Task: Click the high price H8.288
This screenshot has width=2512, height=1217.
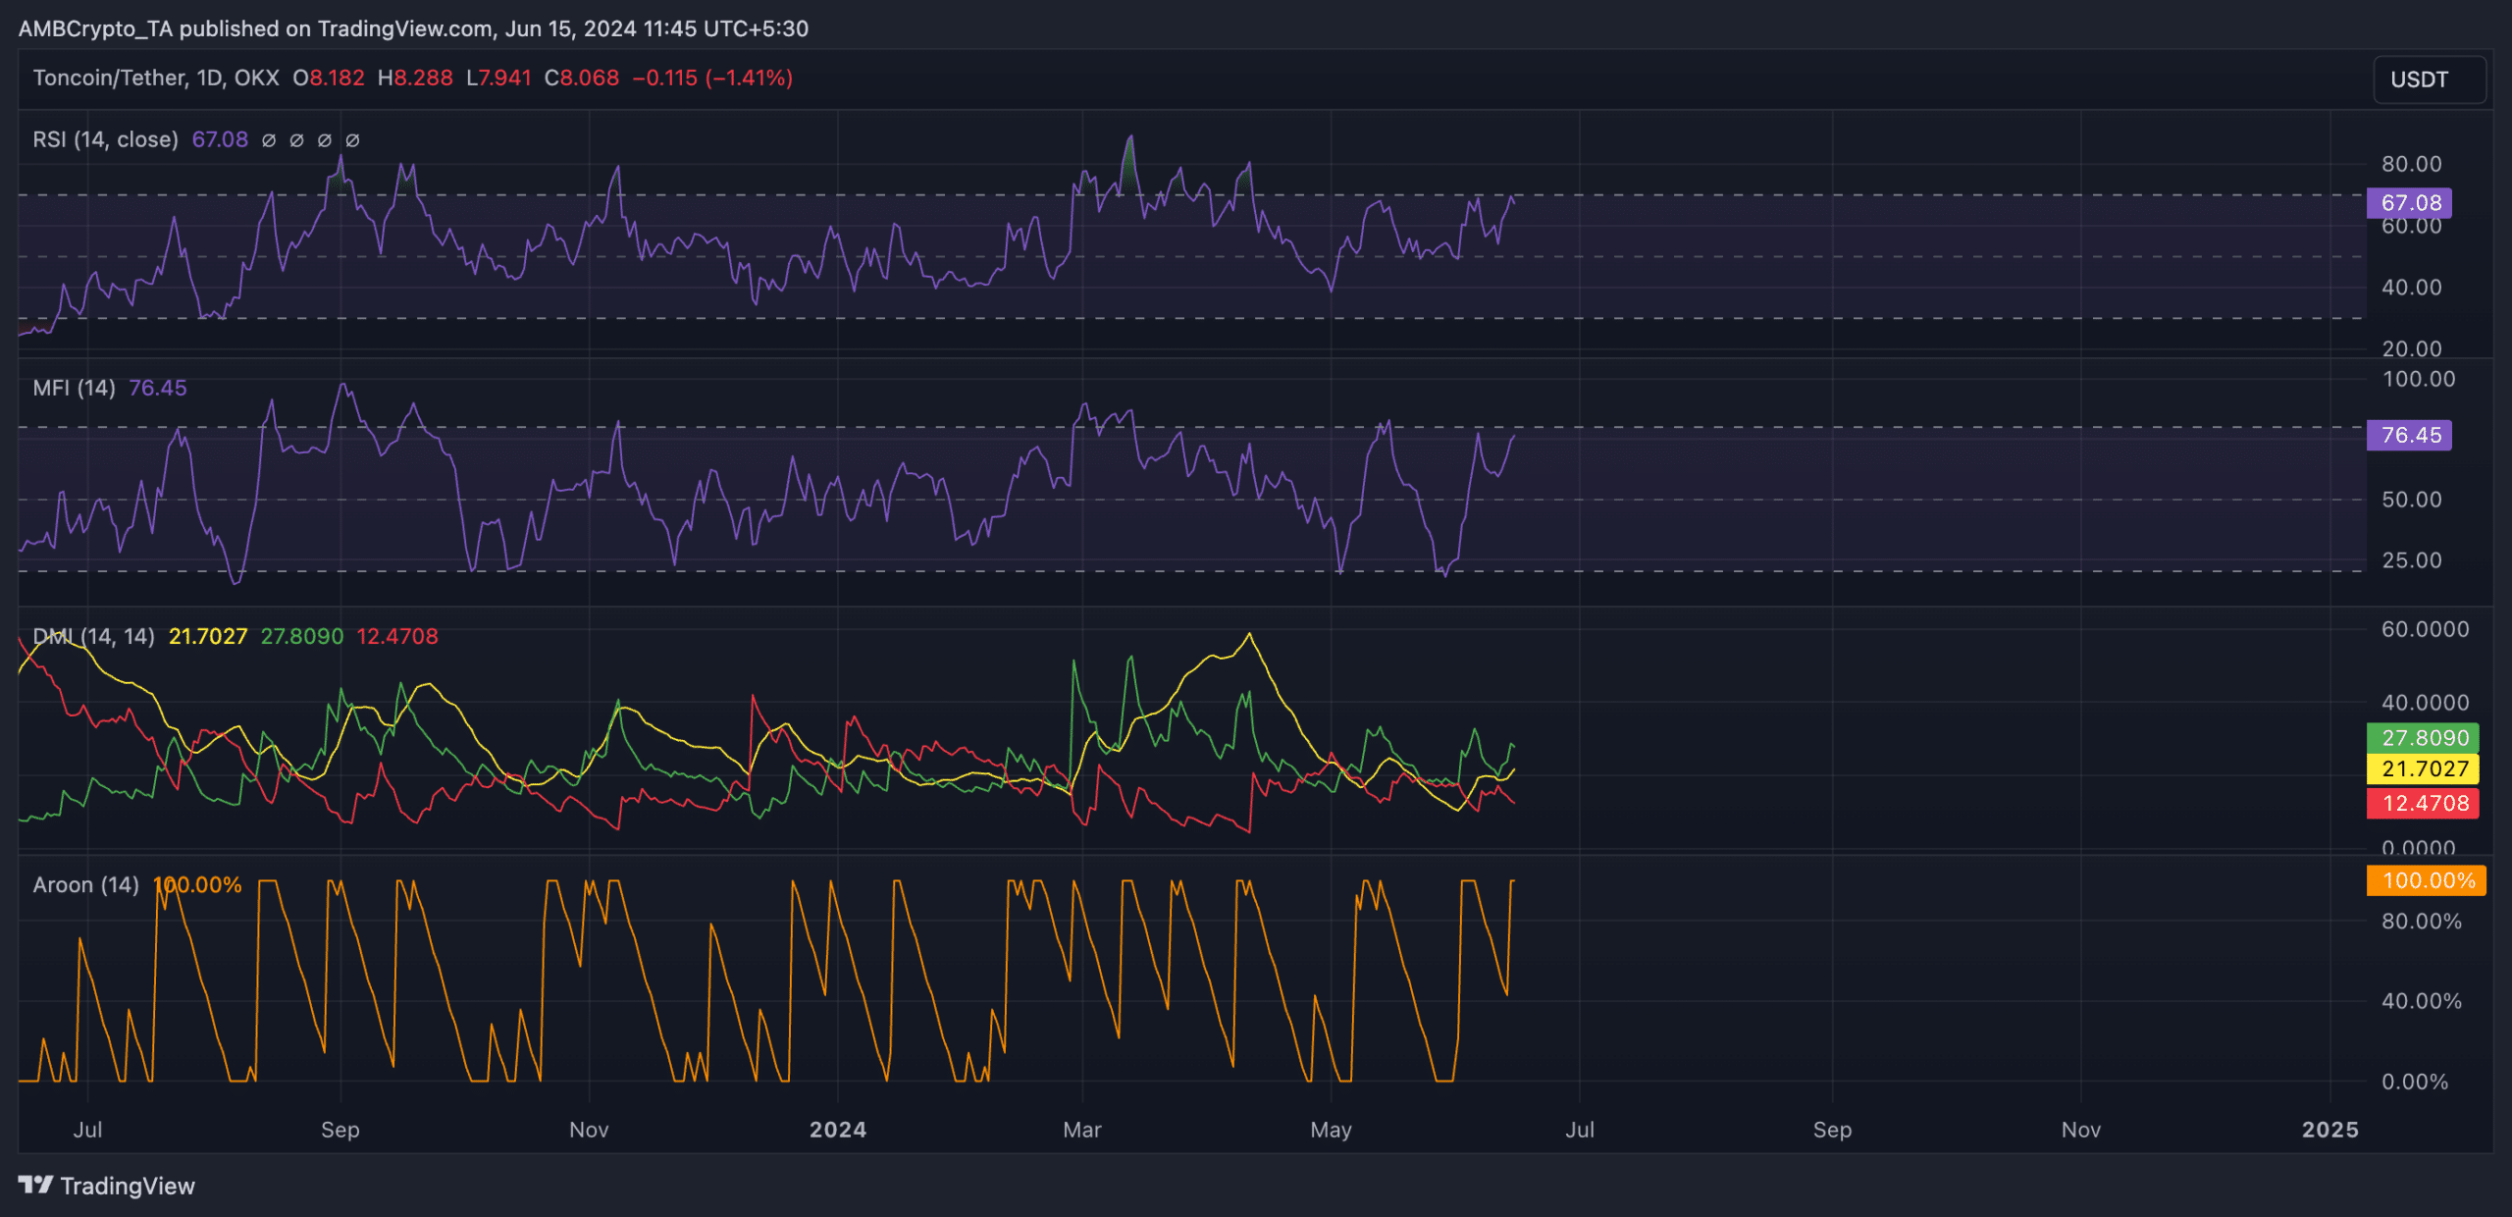Action: (415, 78)
